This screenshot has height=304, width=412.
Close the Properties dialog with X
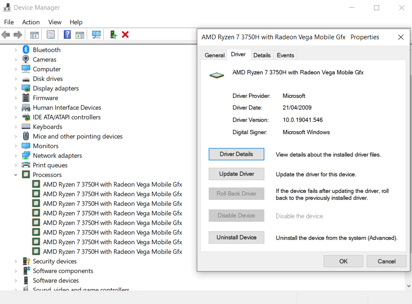[x=401, y=37]
